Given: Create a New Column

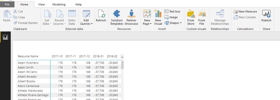Looking at the screenshot, I should [245, 17].
